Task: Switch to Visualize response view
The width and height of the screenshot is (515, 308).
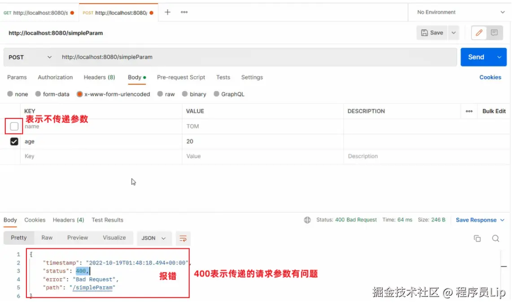Action: 114,238
